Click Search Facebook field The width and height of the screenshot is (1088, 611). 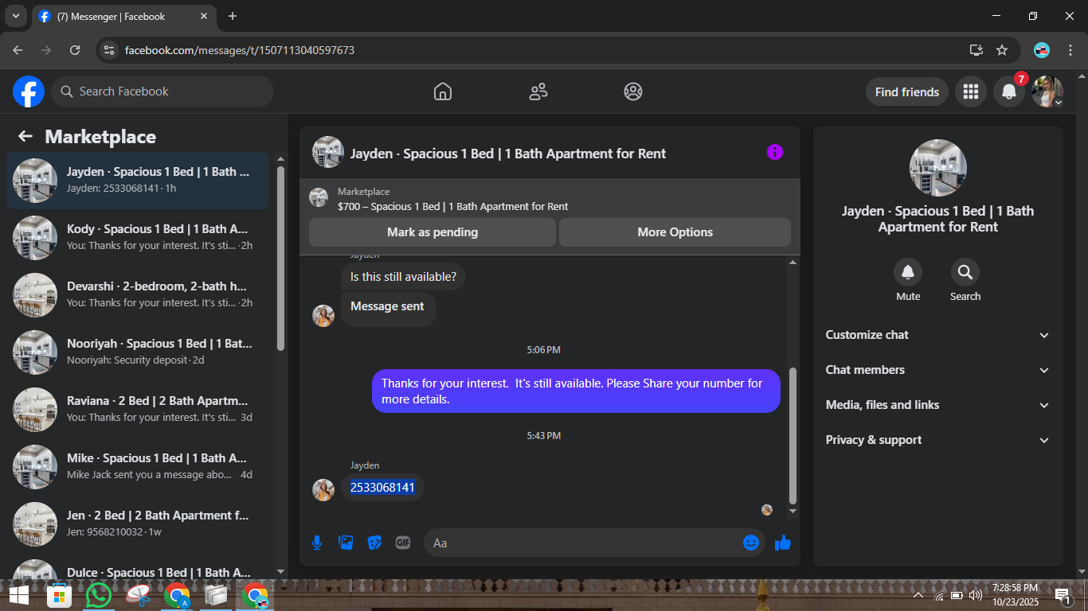tap(162, 91)
